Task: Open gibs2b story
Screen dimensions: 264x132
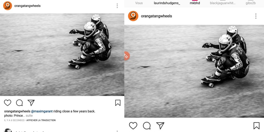Action: point(251,3)
